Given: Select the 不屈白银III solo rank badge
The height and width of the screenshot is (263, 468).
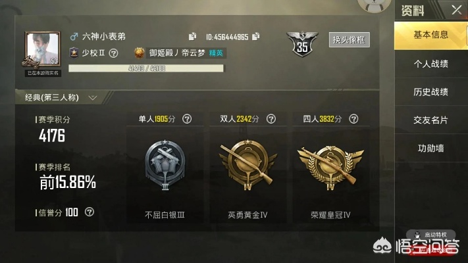Looking at the screenshot, I should pos(165,165).
